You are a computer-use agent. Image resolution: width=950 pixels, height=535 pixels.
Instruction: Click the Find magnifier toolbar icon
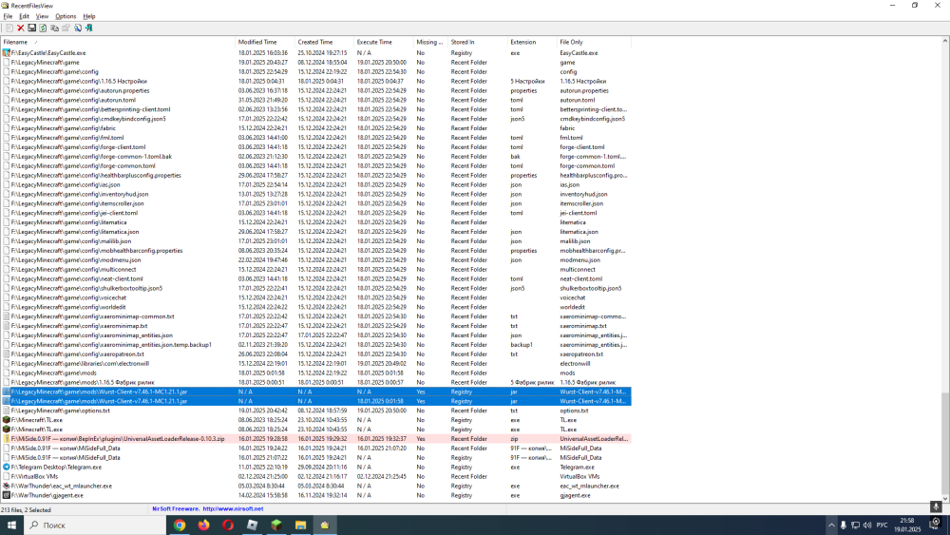tap(78, 28)
